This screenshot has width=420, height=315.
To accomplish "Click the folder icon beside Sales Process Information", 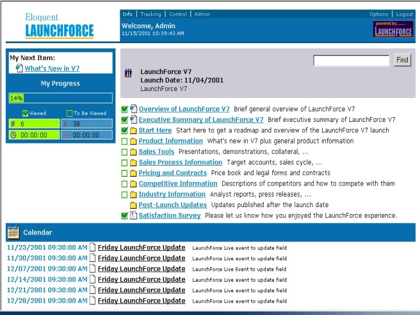I will (133, 163).
